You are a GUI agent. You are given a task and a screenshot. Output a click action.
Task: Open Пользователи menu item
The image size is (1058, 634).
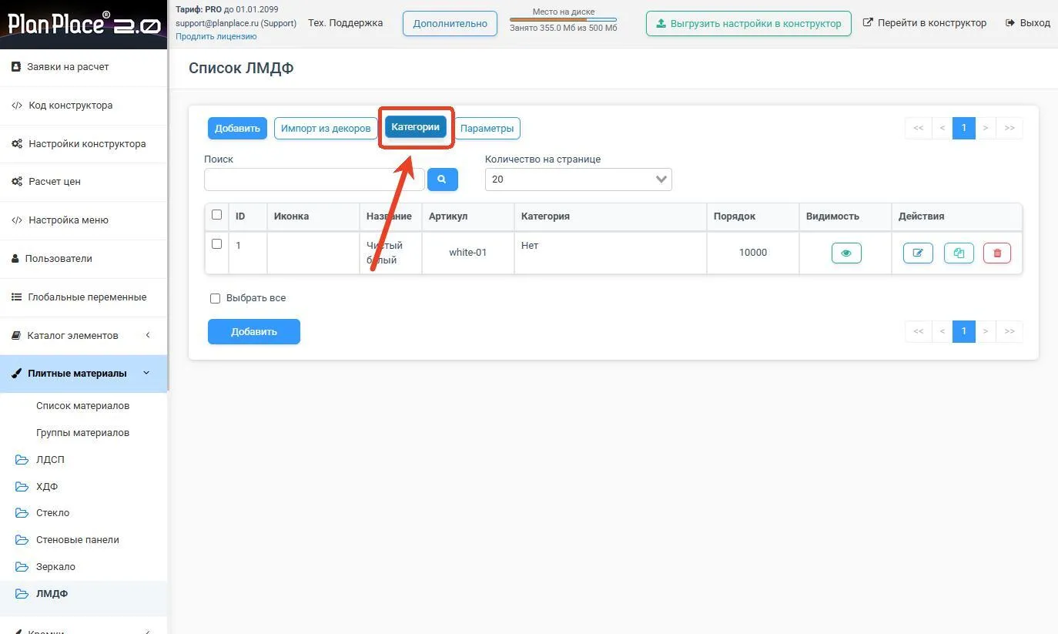tap(83, 259)
